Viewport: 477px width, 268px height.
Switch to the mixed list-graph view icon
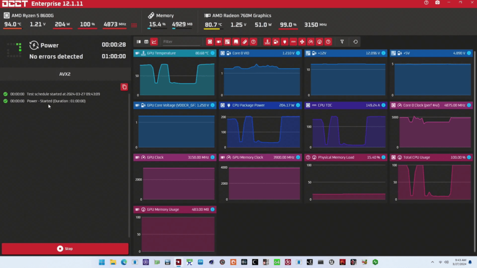(x=138, y=41)
